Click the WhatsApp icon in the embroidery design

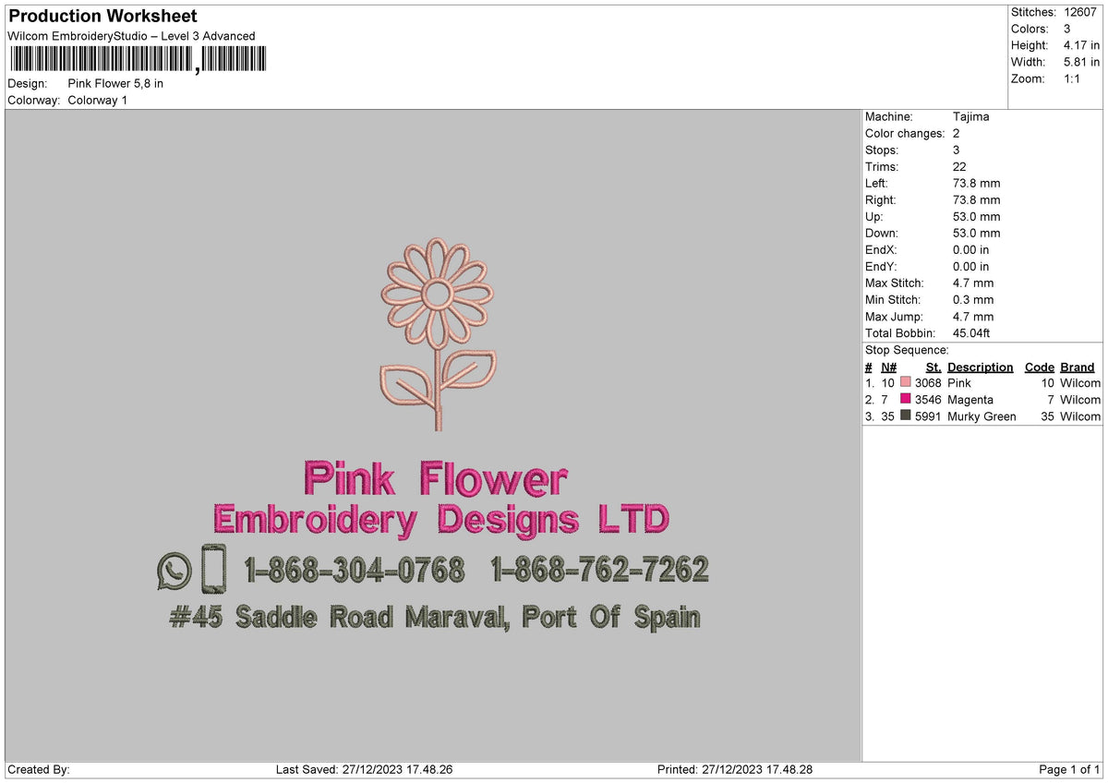[174, 571]
